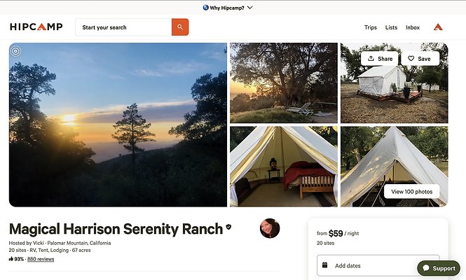Open the Support chat

tap(439, 268)
